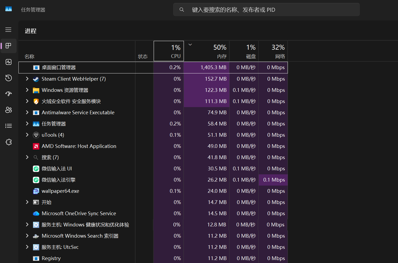398x263 pixels.
Task: Open the hamburger navigation menu
Action: 8,30
